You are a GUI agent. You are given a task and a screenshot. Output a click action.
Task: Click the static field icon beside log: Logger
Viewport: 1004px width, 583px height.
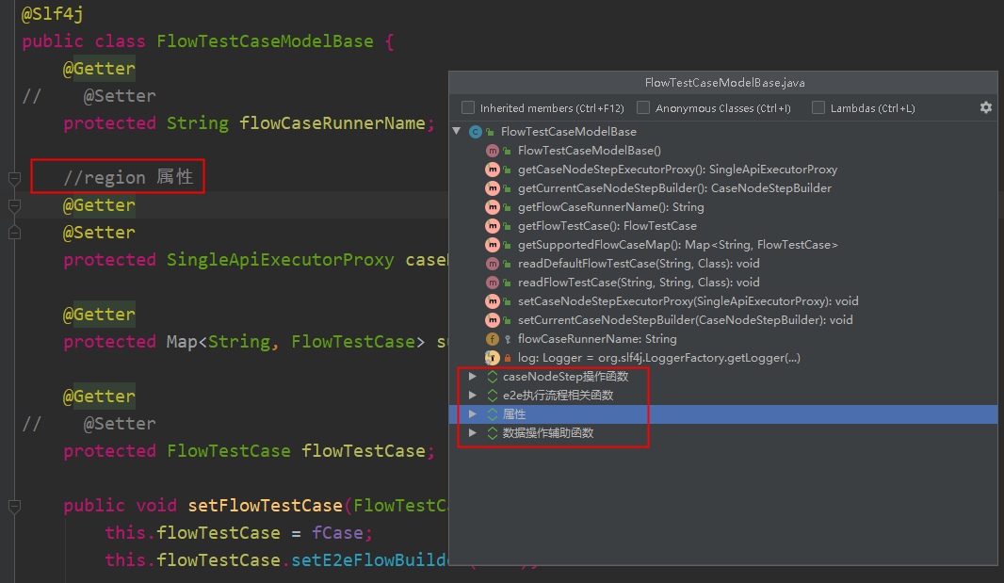(x=492, y=358)
